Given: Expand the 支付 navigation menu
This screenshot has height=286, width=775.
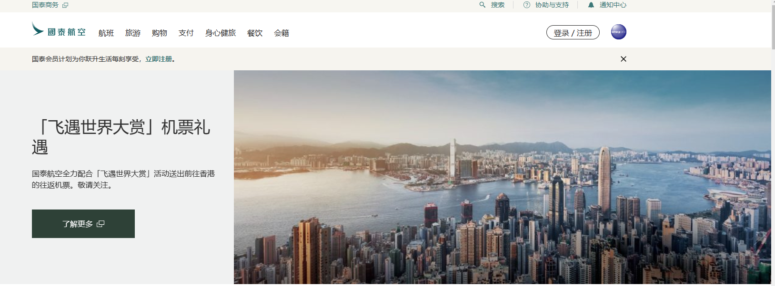Looking at the screenshot, I should coord(186,33).
